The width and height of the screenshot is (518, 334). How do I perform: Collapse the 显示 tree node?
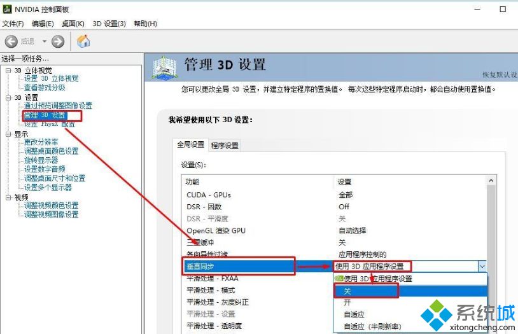(8, 134)
